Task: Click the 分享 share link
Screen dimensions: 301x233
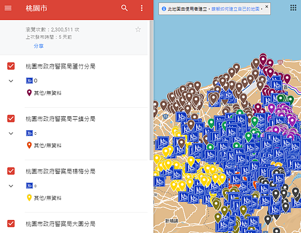Action: (x=39, y=46)
